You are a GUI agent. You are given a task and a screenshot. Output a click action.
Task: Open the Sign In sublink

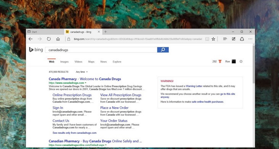point(58,108)
